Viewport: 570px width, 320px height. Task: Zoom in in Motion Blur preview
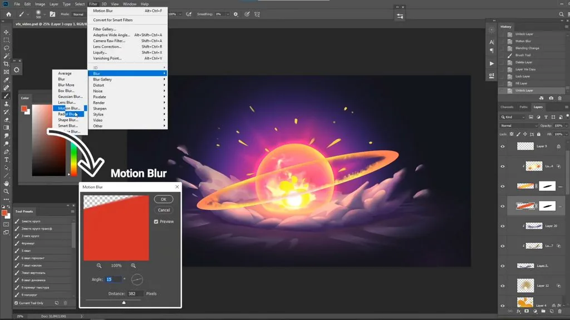pyautogui.click(x=134, y=266)
